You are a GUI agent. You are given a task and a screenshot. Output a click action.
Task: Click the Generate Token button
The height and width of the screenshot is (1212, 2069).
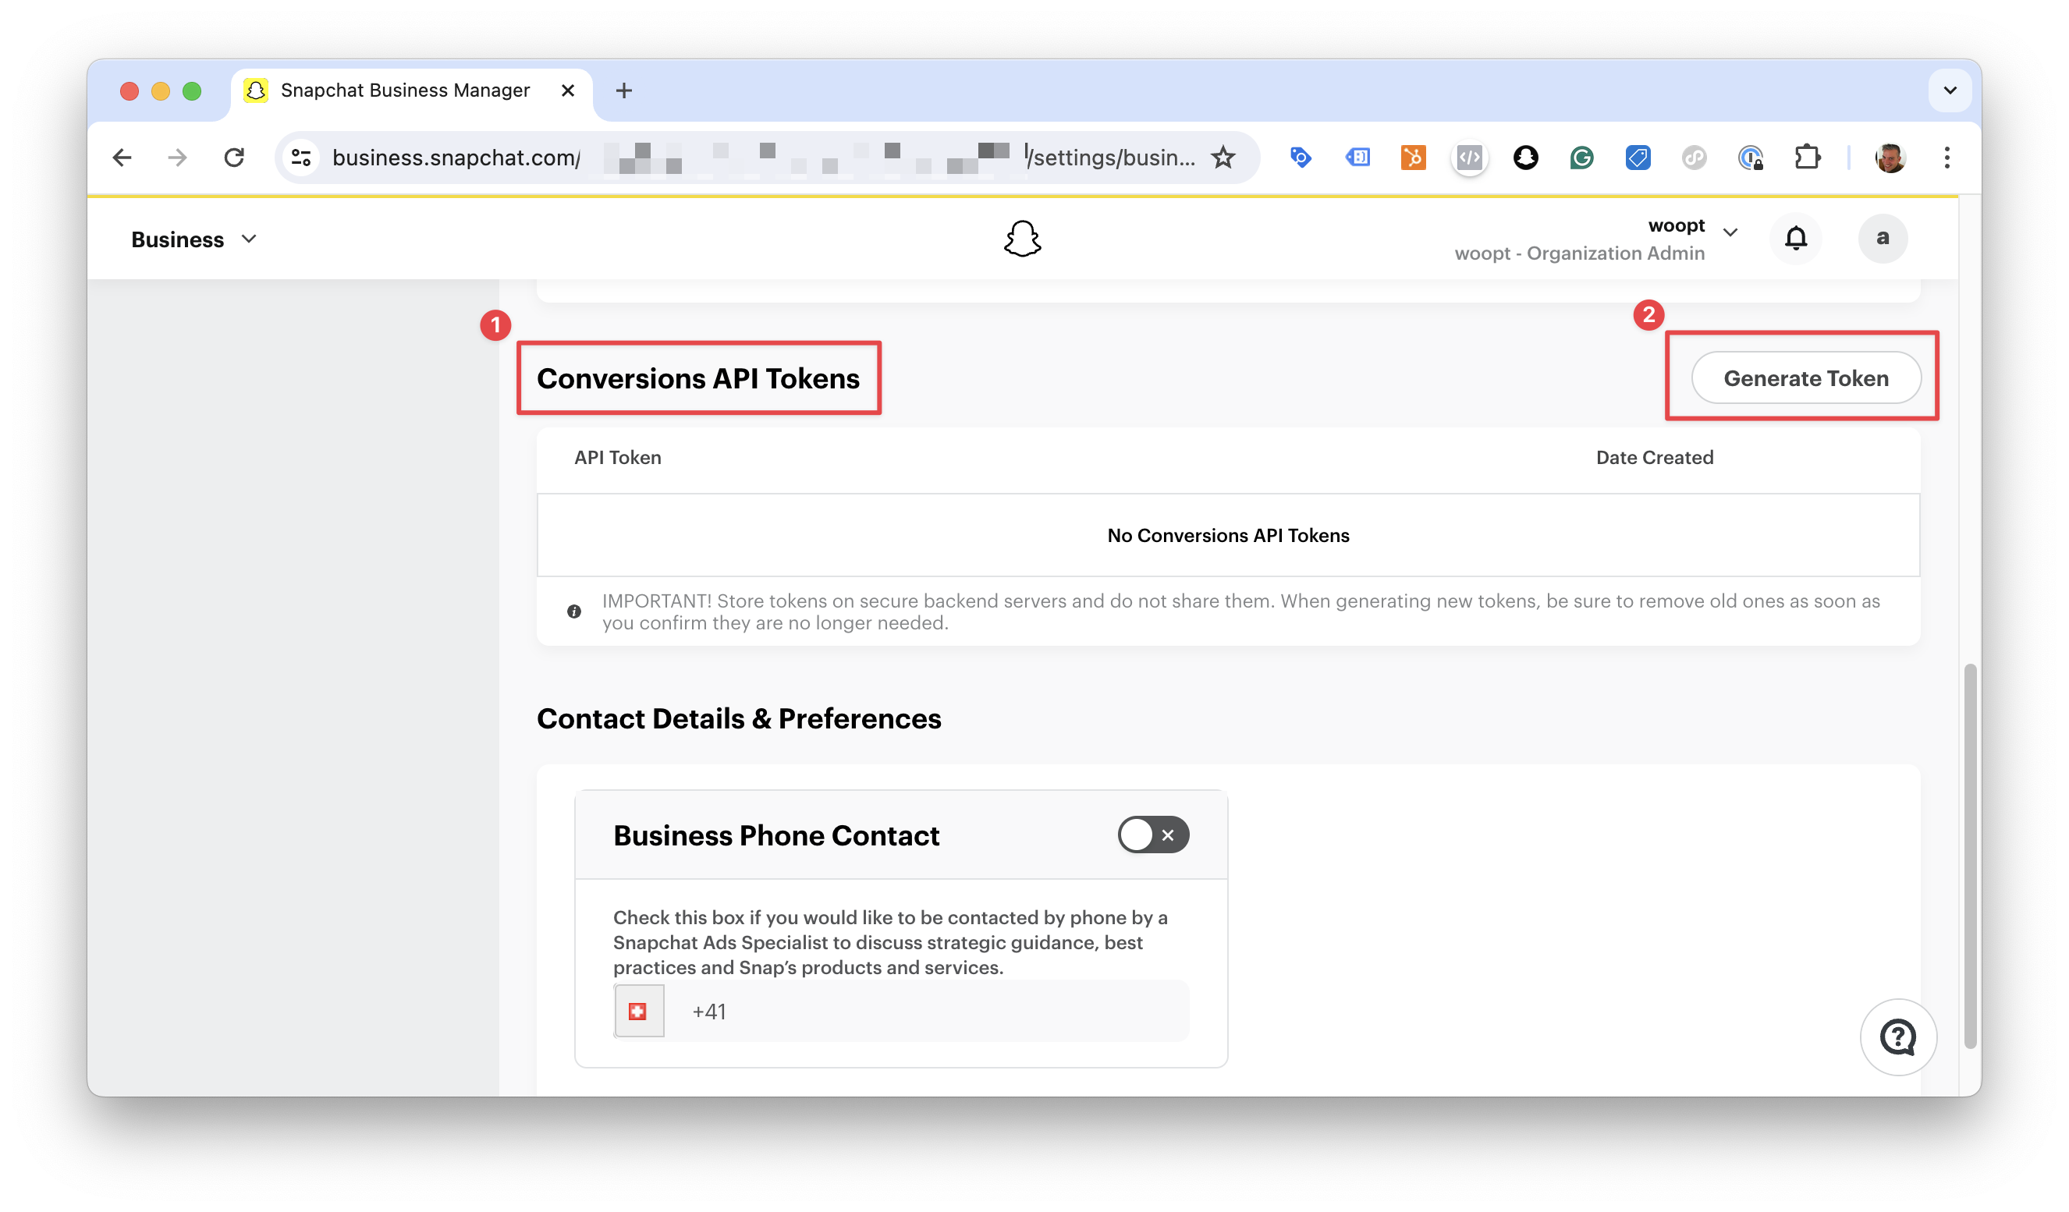click(1805, 378)
